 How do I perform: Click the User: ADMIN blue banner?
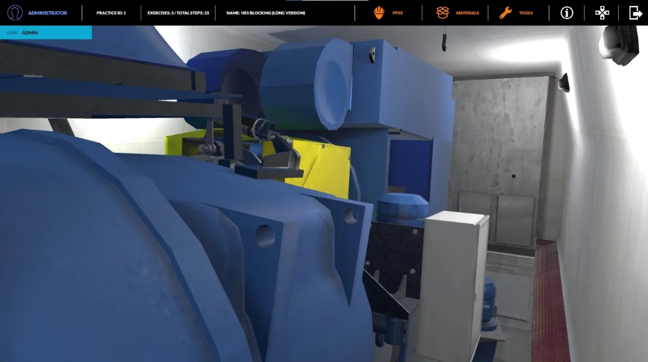pos(45,33)
